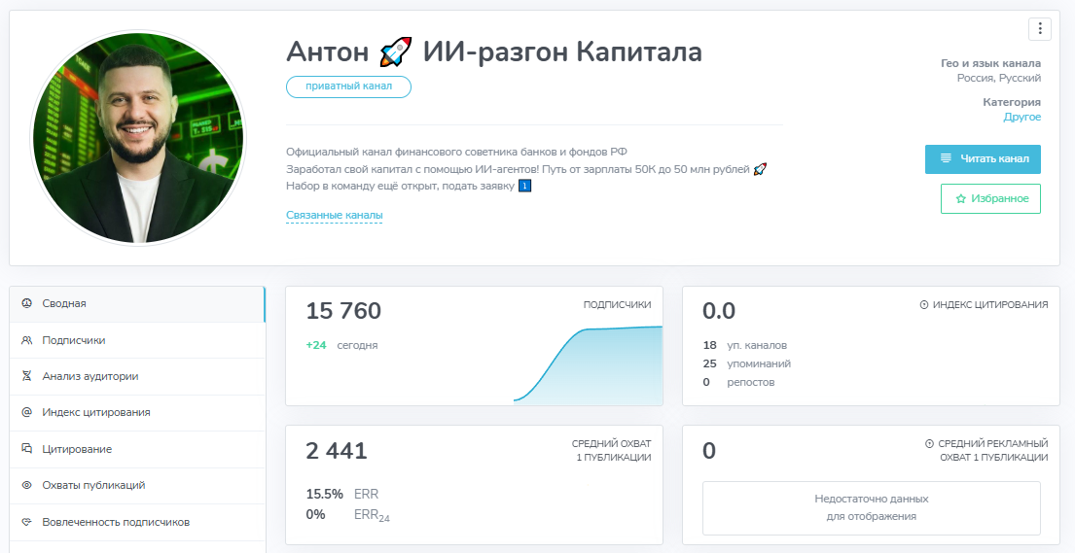Click the 0.0 citation index value

719,311
